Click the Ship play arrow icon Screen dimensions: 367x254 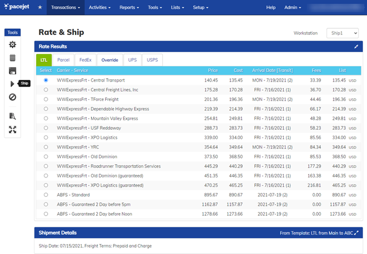tap(12, 84)
